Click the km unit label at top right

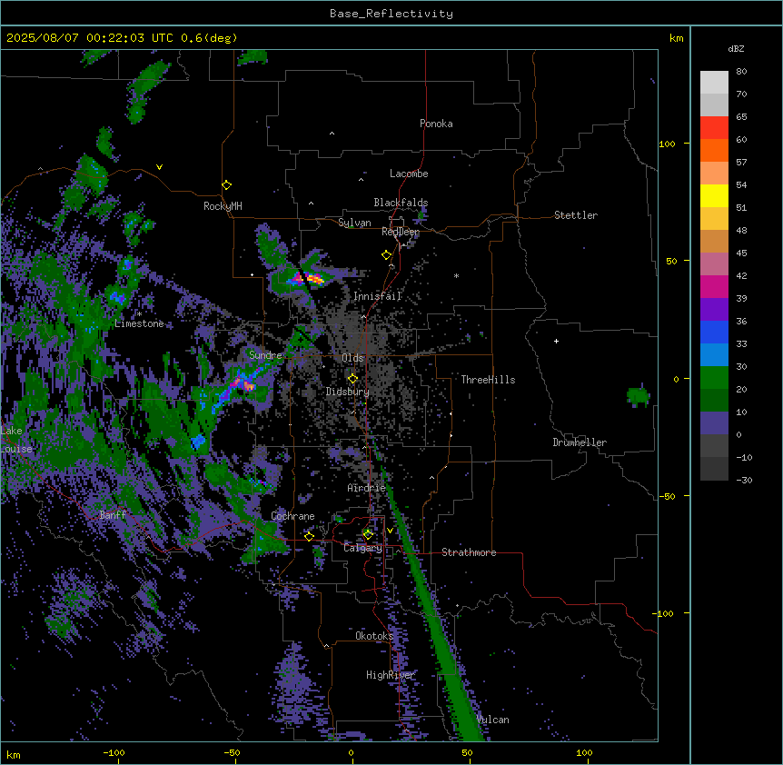pos(676,38)
